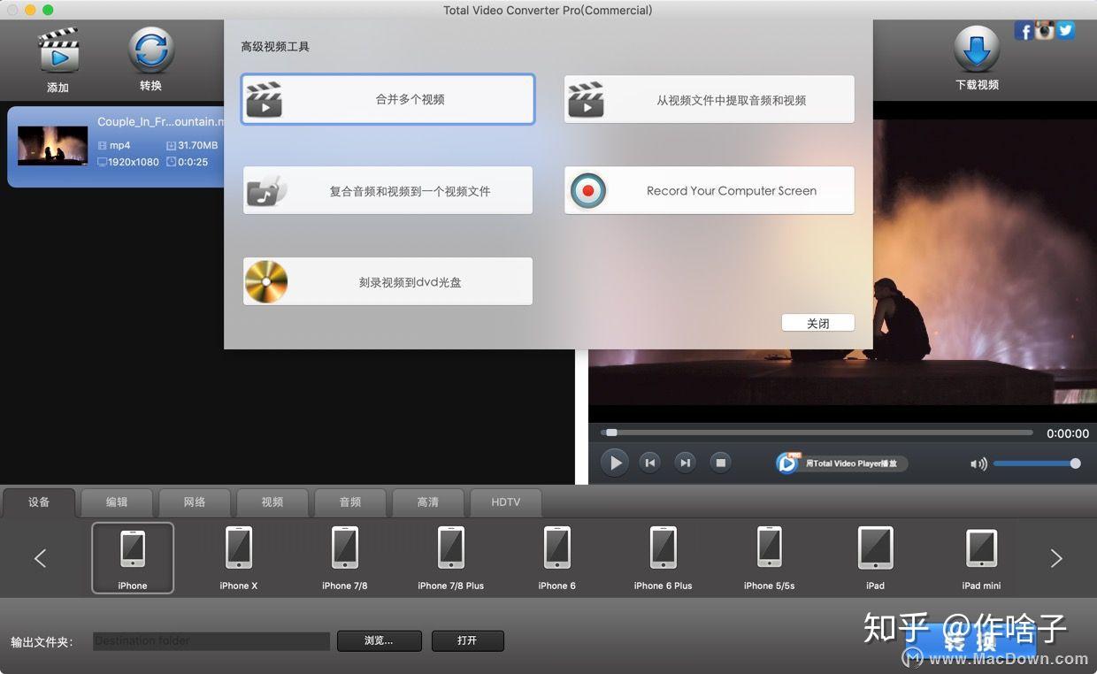This screenshot has height=674, width=1097.
Task: Click the Convert (转换) toolbar icon
Action: pyautogui.click(x=150, y=50)
